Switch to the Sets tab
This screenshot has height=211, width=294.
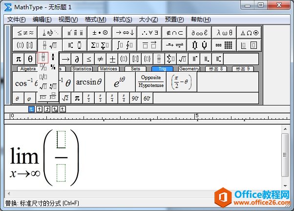pos(135,69)
